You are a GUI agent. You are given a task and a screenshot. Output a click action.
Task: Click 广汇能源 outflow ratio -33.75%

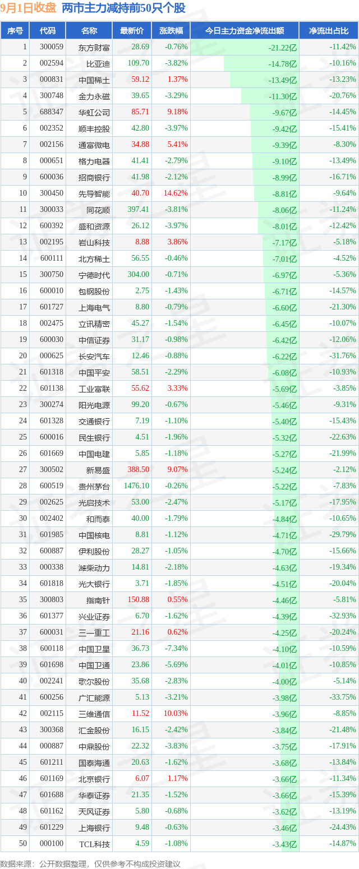click(343, 697)
